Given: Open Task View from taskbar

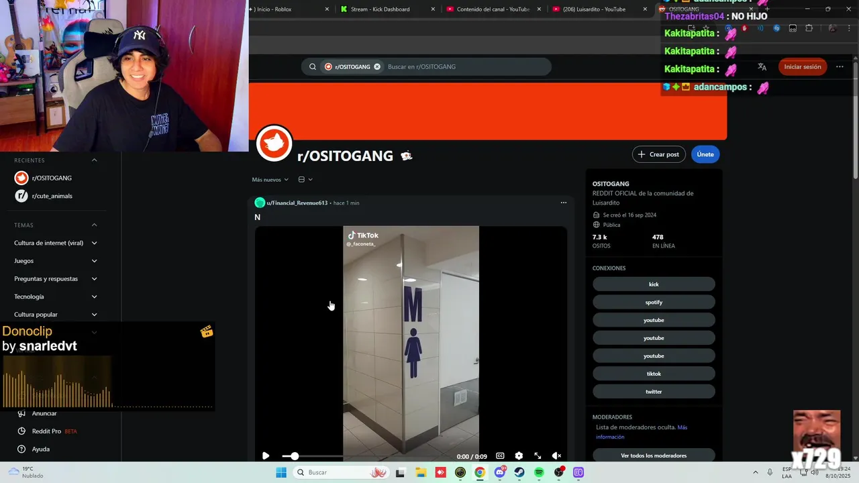Looking at the screenshot, I should click(x=401, y=473).
